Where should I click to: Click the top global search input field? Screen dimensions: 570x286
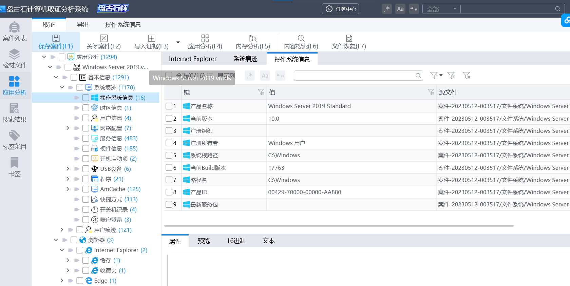[x=507, y=9]
